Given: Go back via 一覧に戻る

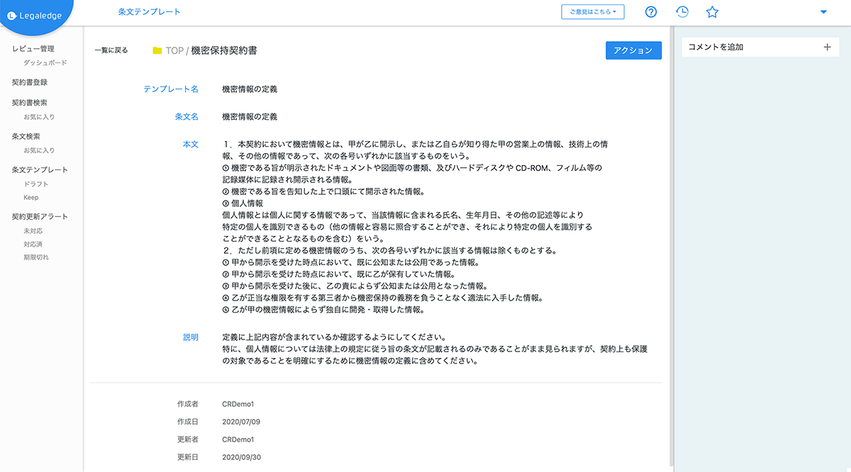Looking at the screenshot, I should point(111,51).
